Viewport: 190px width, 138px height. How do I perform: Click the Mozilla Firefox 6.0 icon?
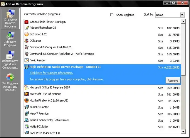26,100
